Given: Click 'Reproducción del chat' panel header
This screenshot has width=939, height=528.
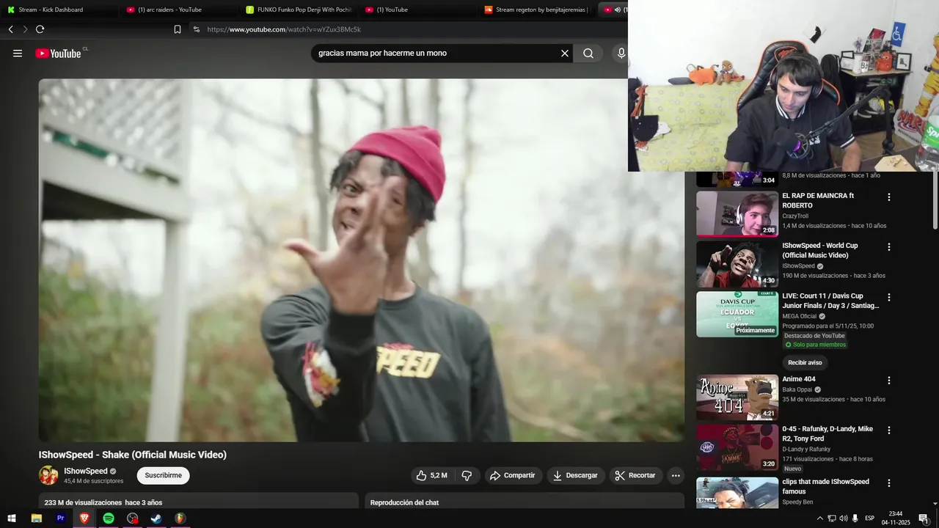Looking at the screenshot, I should tap(525, 501).
